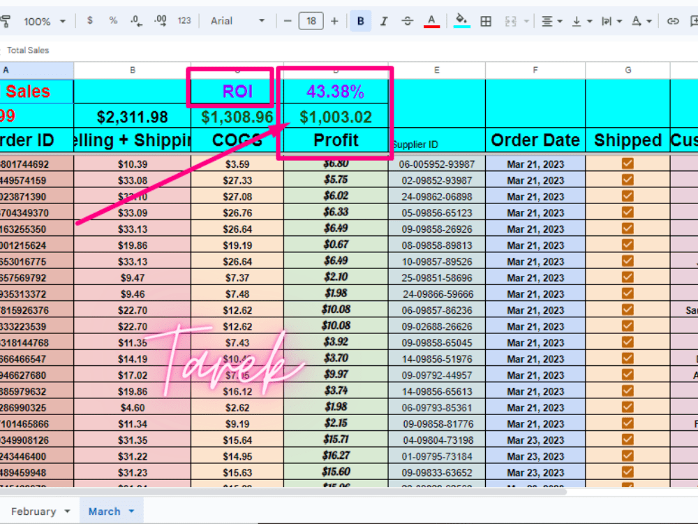This screenshot has height=524, width=698.
Task: Toggle Shipped checkbox for supplier 08-09858-89813
Action: point(628,245)
